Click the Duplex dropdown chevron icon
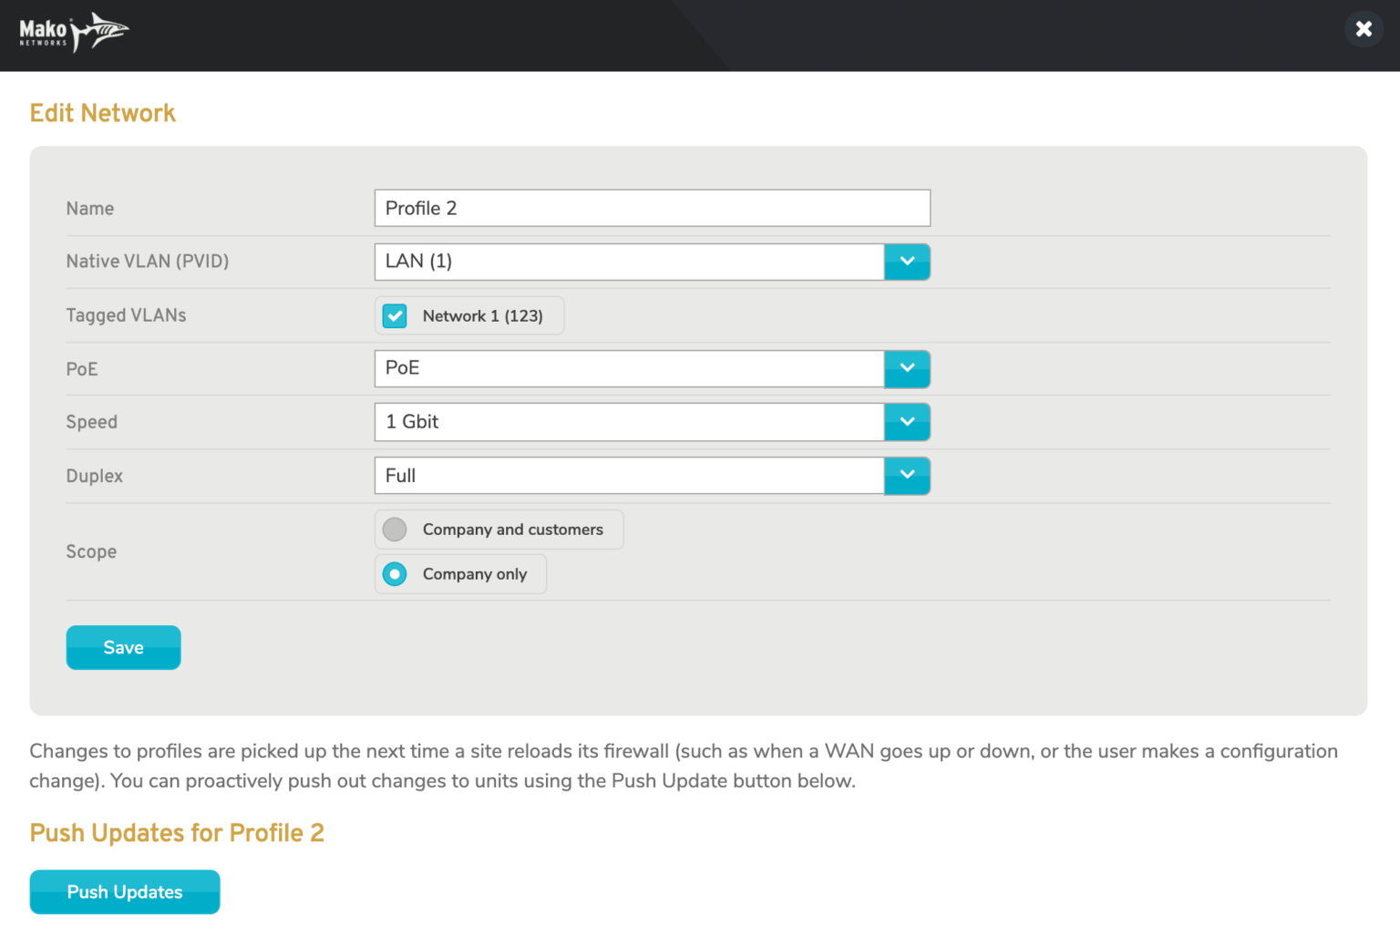Screen dimensions: 1400x936 point(907,475)
